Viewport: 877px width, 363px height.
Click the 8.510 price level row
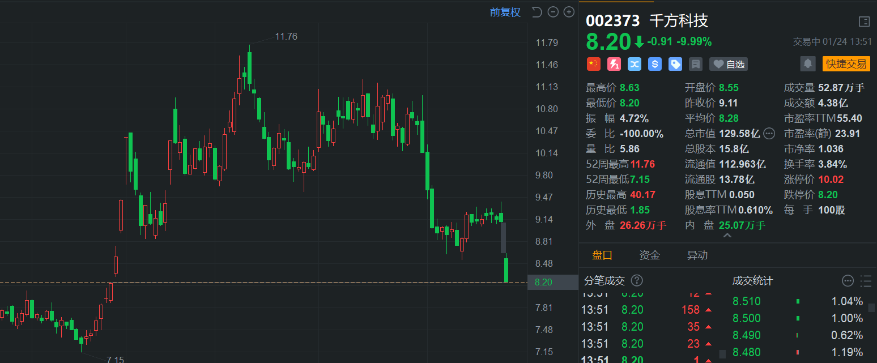[x=798, y=301]
